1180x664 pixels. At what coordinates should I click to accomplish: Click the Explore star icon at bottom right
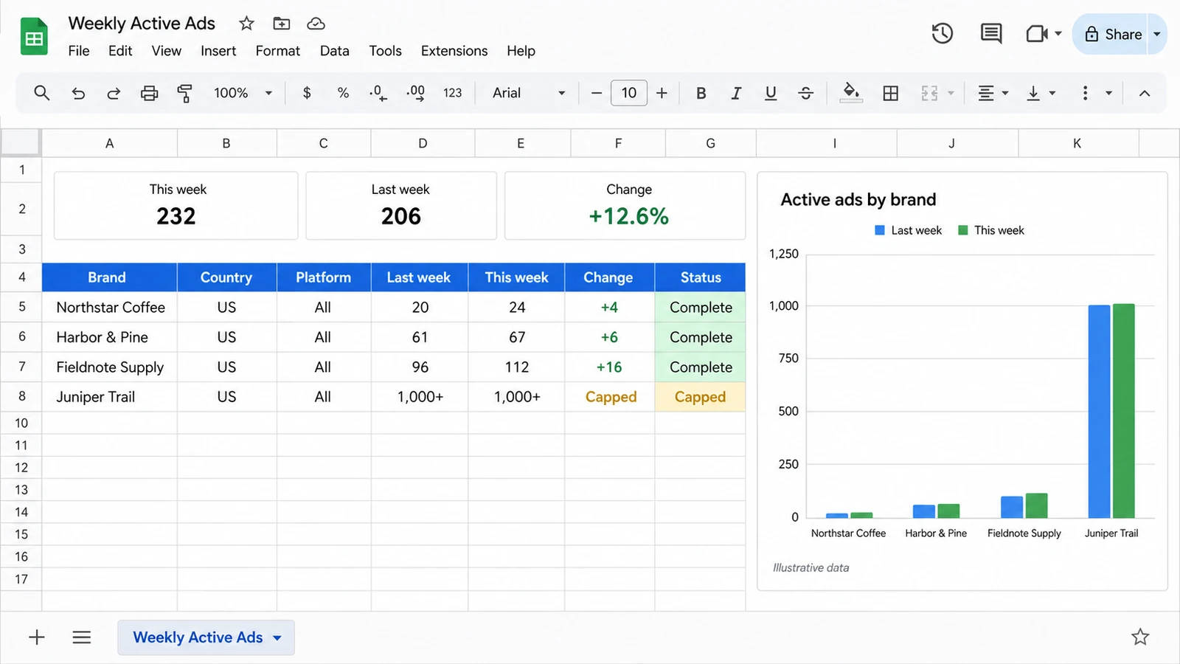[x=1140, y=637]
